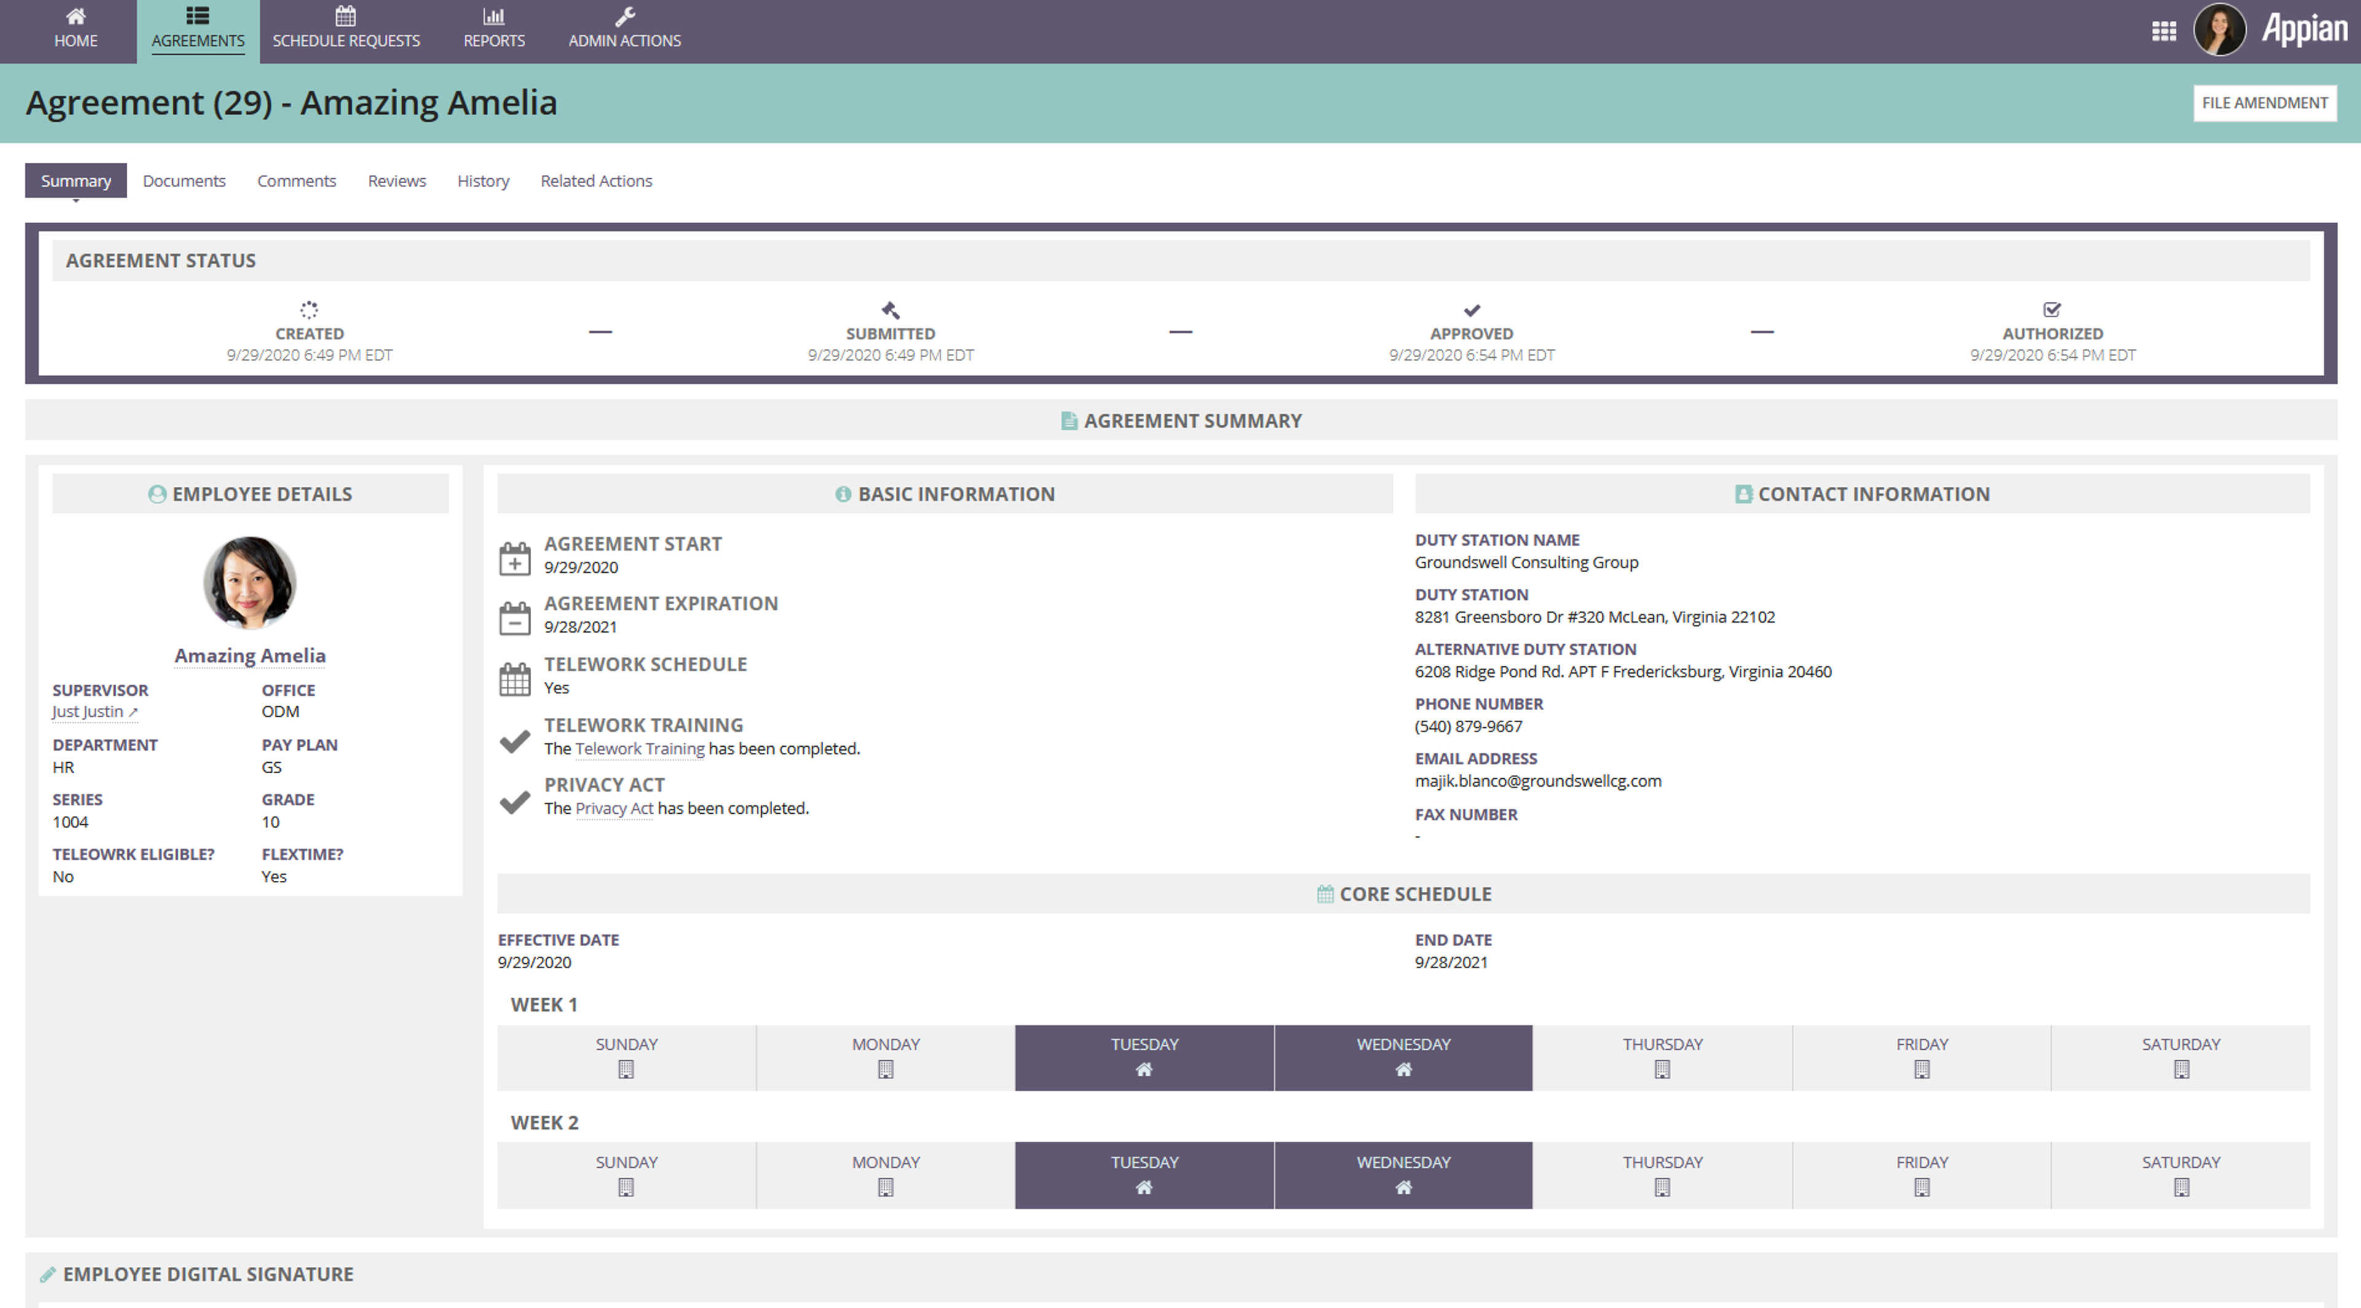Click the Agreement Summary document icon
This screenshot has height=1308, width=2361.
pyautogui.click(x=1069, y=420)
